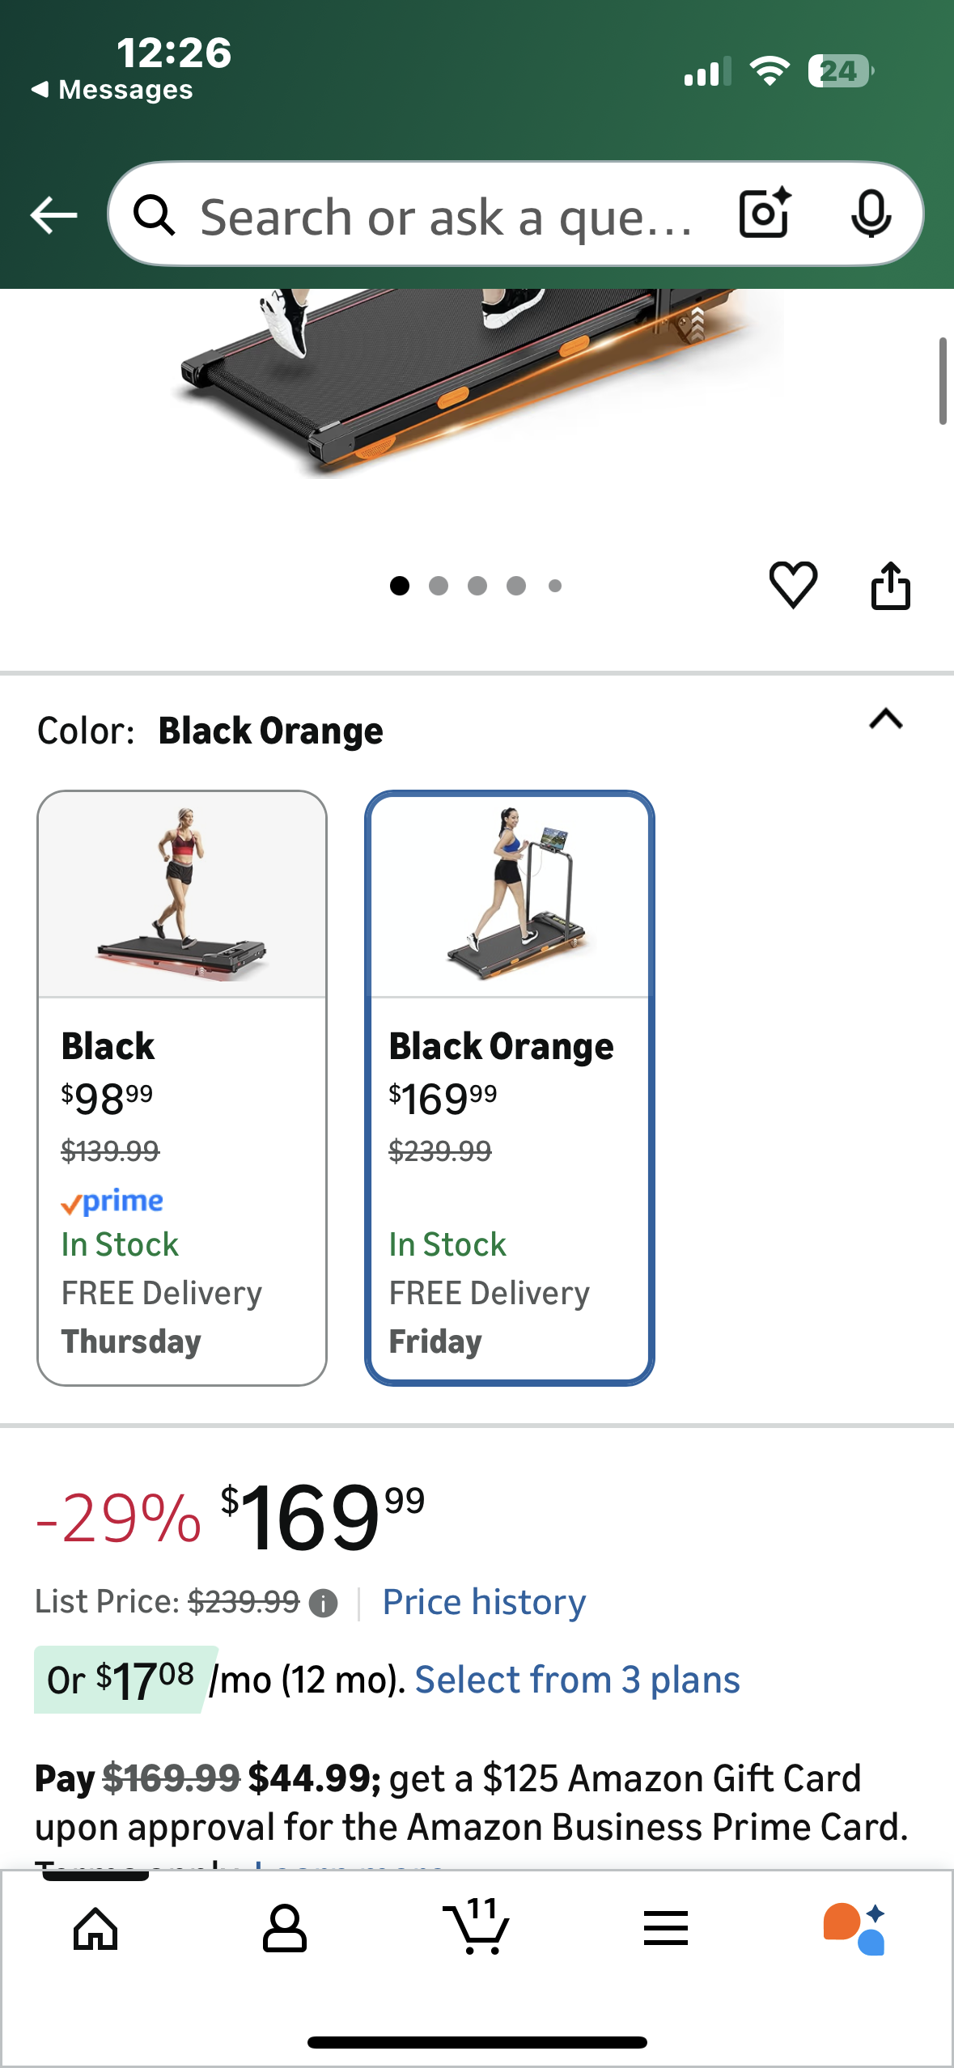Select the Black color option
The image size is (954, 2068).
tap(182, 1087)
